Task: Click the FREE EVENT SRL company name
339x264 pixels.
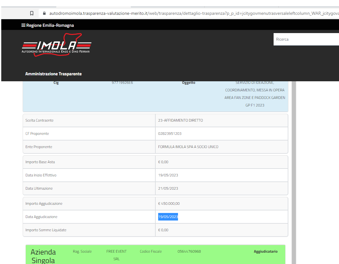Action: 116,255
